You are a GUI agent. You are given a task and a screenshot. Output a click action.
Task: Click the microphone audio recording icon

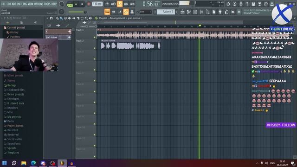click(241, 4)
